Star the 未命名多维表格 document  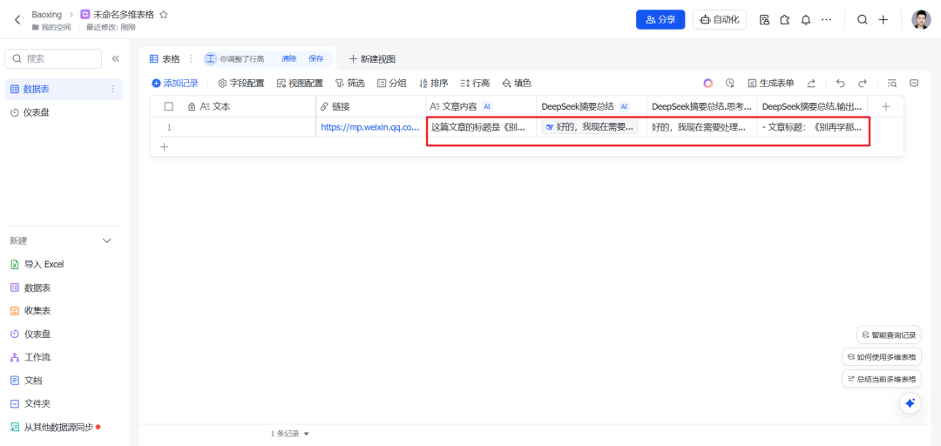click(163, 15)
